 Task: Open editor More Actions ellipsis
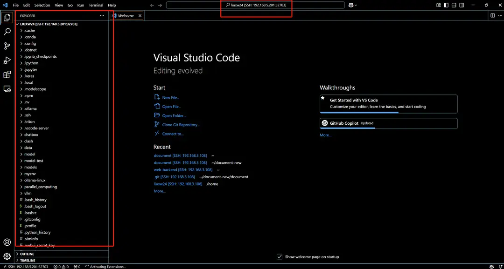(x=500, y=15)
